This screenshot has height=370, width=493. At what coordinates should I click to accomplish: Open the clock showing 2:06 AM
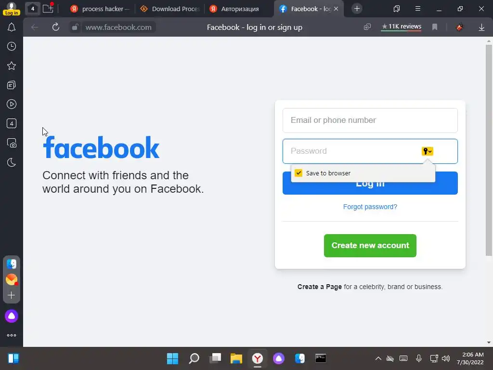pyautogui.click(x=470, y=358)
